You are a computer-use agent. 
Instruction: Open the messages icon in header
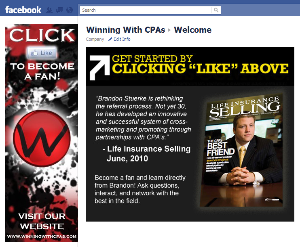coord(59,10)
